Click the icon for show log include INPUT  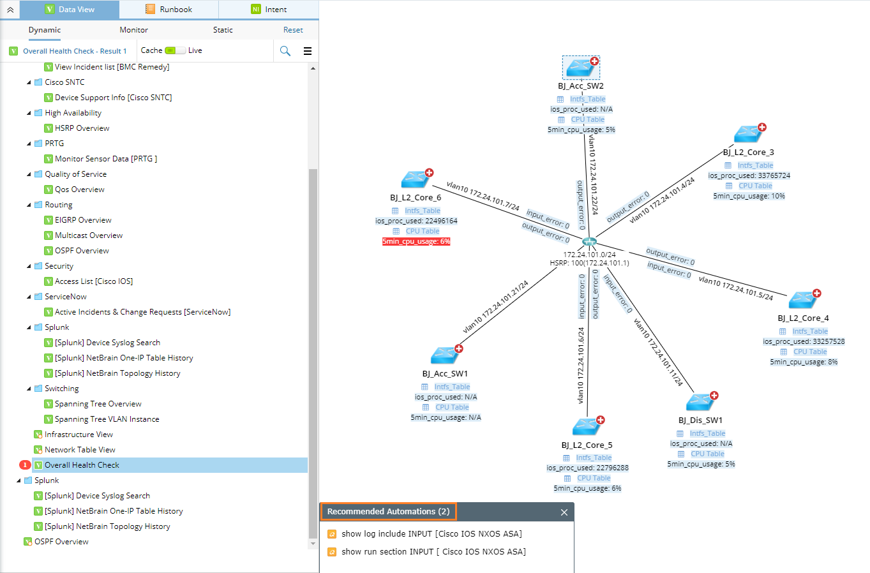[332, 534]
